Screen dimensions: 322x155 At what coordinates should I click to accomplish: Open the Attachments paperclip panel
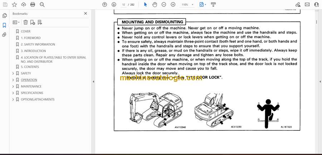click(5, 35)
